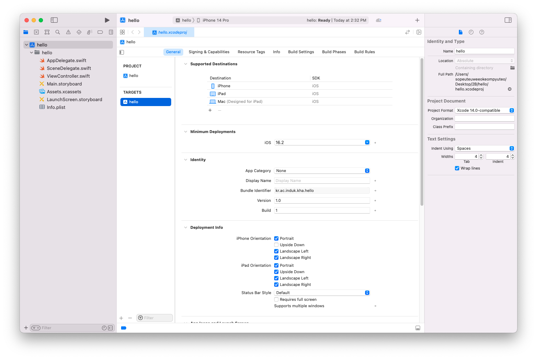Switch to Build Phases tab

coord(334,52)
